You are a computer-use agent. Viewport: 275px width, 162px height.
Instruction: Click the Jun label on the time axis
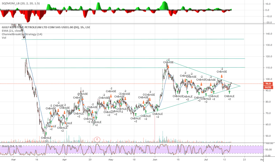tap(155, 160)
